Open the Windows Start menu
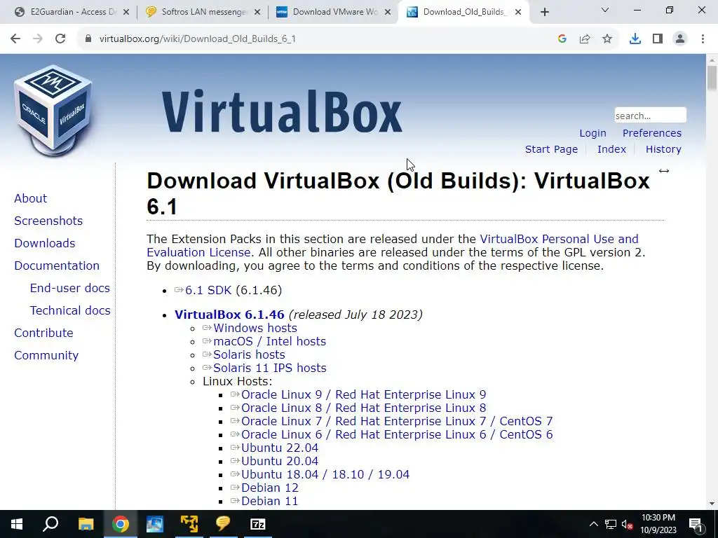Image resolution: width=718 pixels, height=538 pixels. click(x=17, y=524)
